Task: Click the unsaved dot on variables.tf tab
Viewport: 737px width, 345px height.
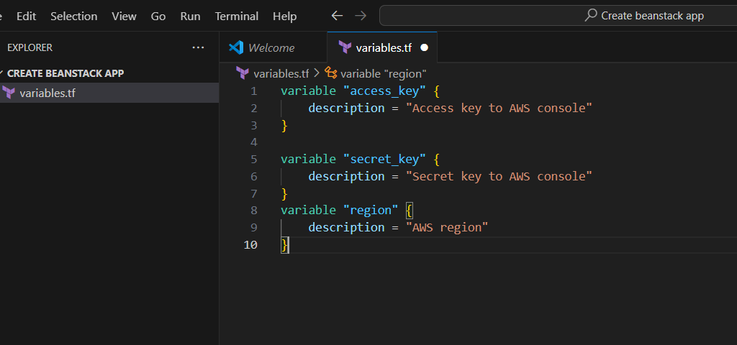Action: tap(425, 47)
